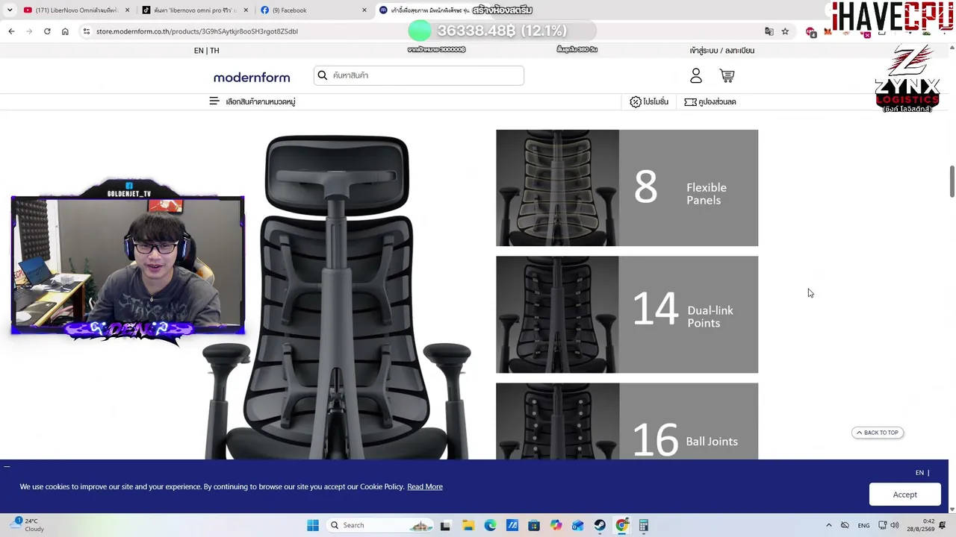Switch to Google Chrome on the taskbar
Viewport: 956px width, 537px height.
621,525
